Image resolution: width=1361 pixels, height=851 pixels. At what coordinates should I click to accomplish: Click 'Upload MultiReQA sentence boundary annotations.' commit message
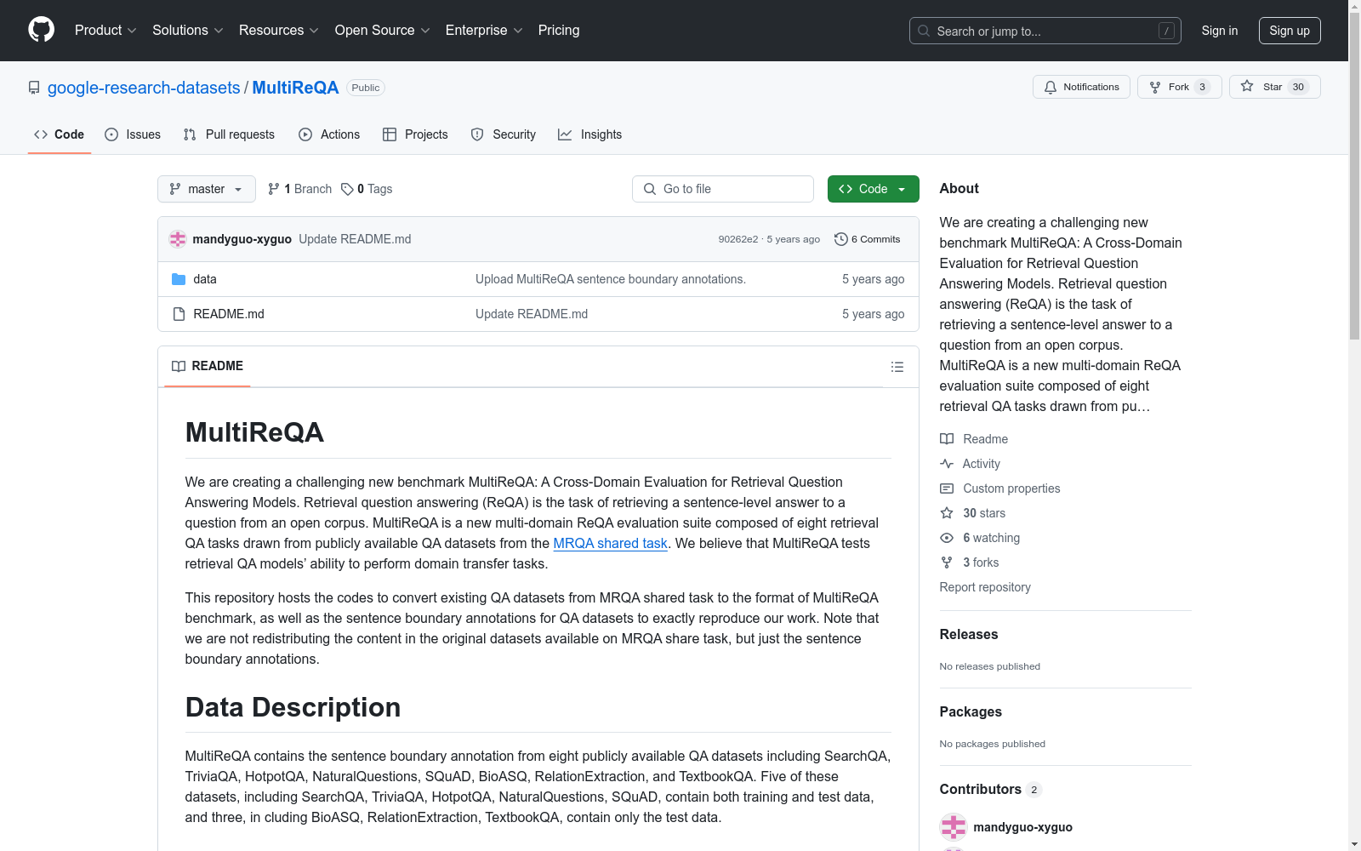tap(611, 279)
